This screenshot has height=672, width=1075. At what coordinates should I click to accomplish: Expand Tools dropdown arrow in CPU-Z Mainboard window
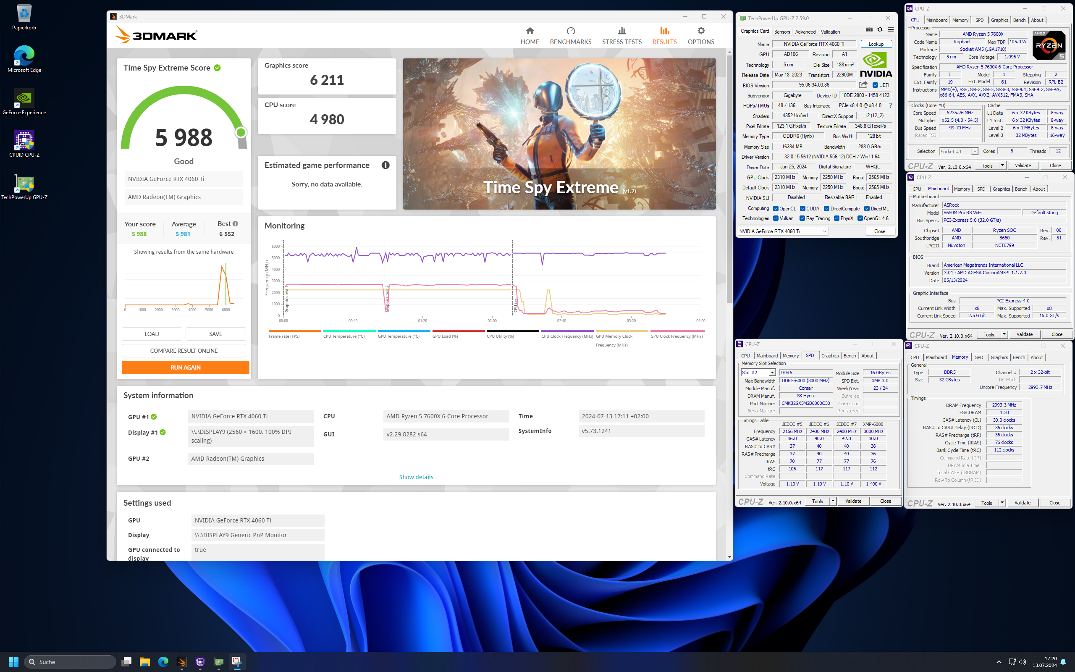[x=1004, y=334]
